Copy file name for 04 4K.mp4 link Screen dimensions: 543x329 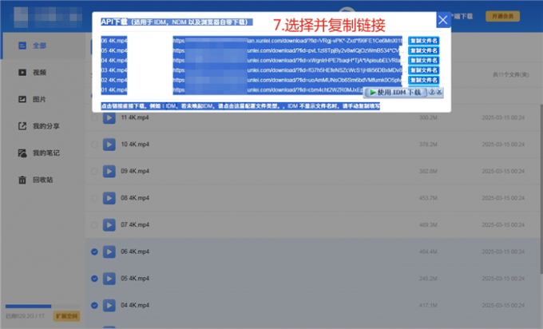click(423, 60)
